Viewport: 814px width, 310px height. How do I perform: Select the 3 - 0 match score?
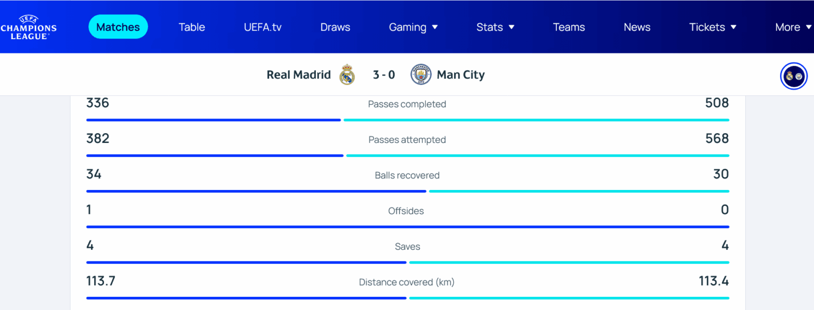(384, 75)
